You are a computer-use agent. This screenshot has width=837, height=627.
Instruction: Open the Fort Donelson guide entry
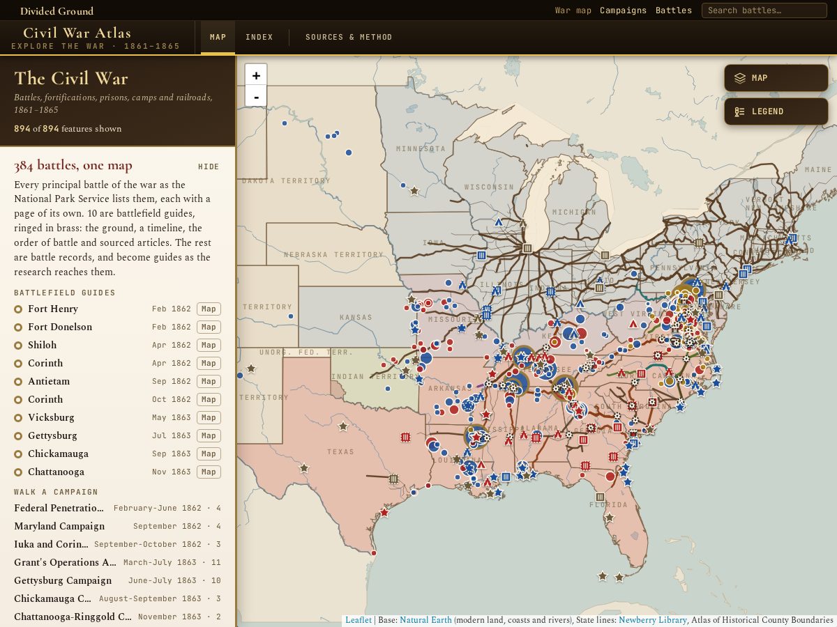[x=60, y=327]
